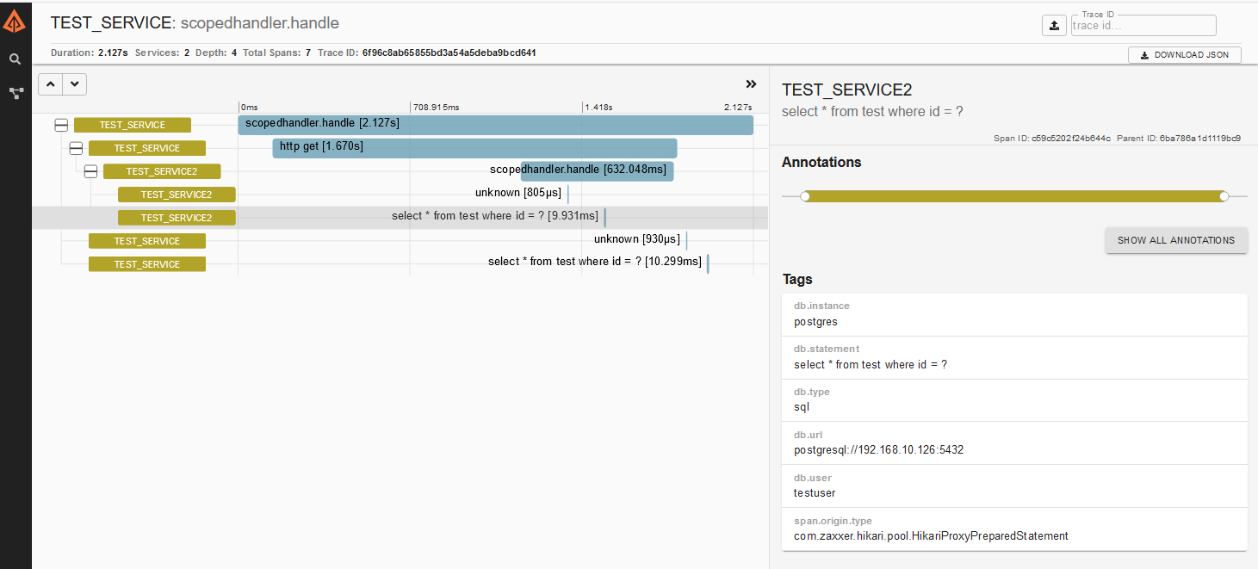Viewport: 1258px width, 569px height.
Task: Click the select query [9.931ms] span label
Action: tap(495, 216)
